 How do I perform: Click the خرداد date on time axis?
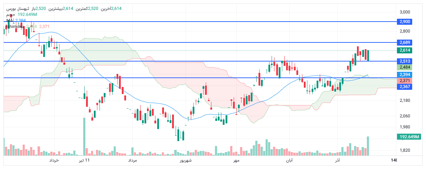pyautogui.click(x=54, y=161)
